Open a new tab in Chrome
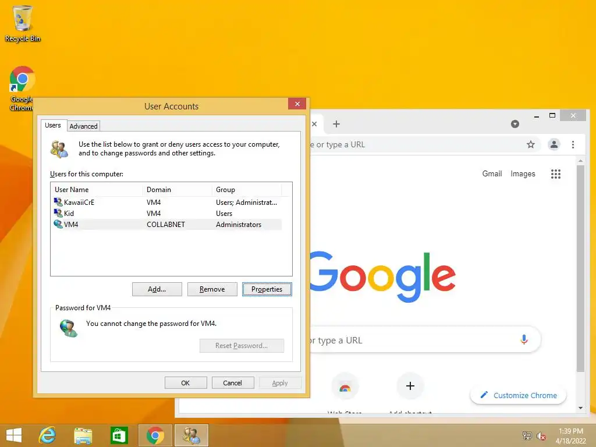596x447 pixels. (x=336, y=124)
